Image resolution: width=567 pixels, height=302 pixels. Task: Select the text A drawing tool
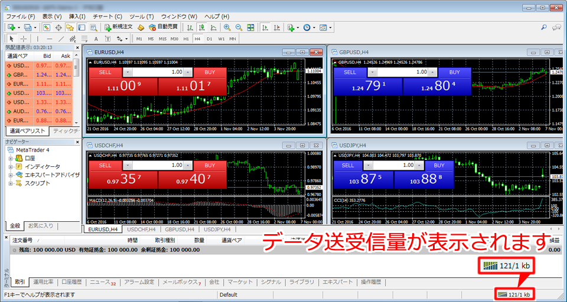pos(96,39)
